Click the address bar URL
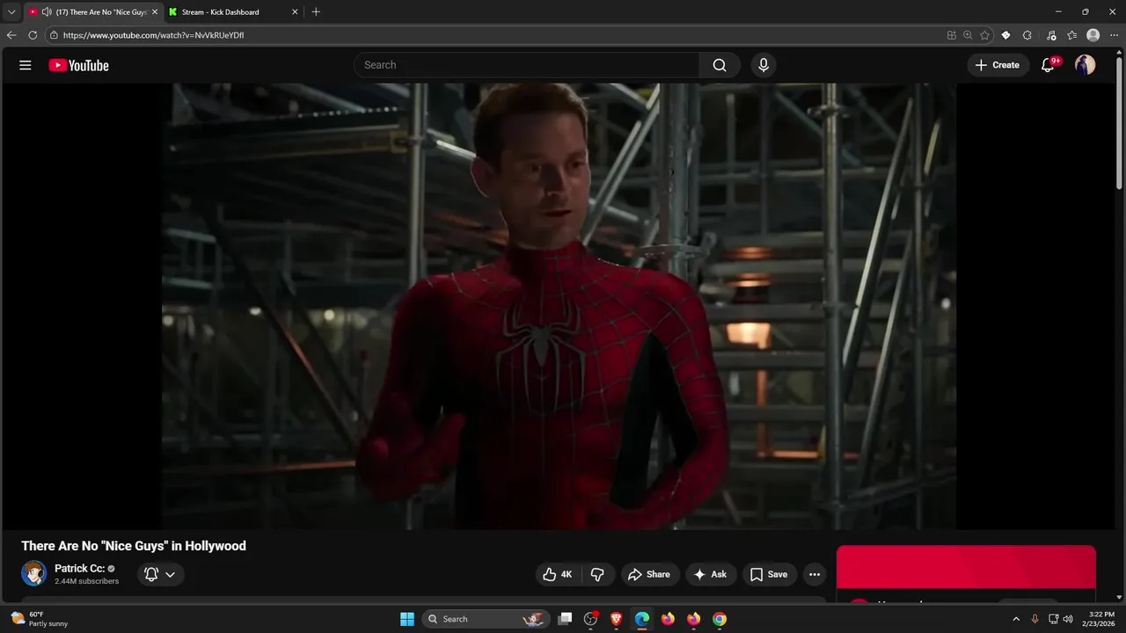 [x=154, y=35]
